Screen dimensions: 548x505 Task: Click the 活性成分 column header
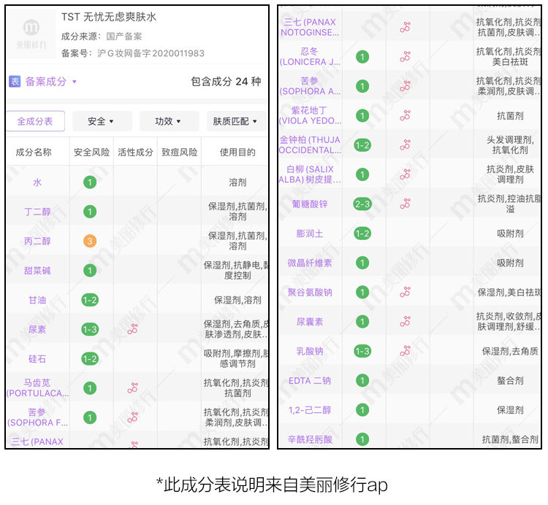tap(136, 153)
